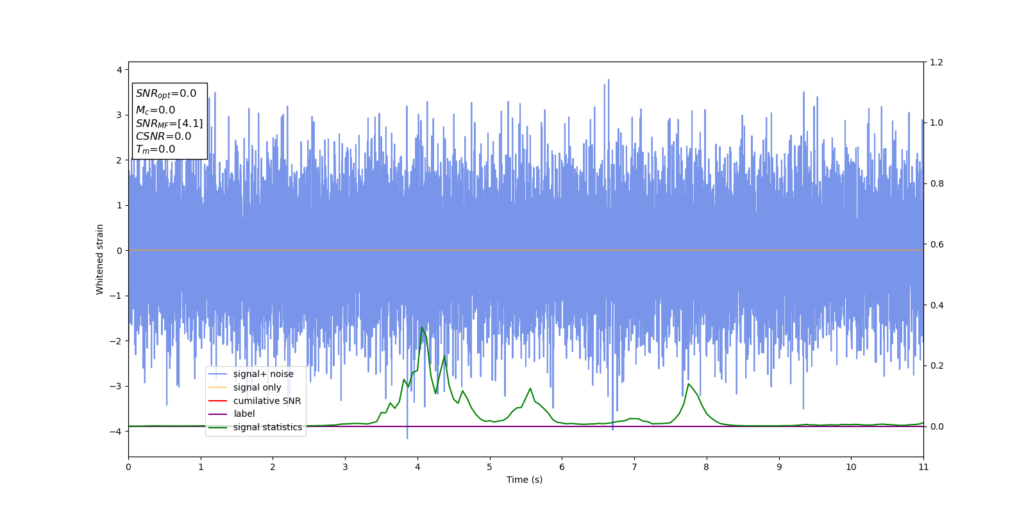This screenshot has height=513, width=1026.
Task: Click the 'signal only' legend label
Action: [x=257, y=387]
